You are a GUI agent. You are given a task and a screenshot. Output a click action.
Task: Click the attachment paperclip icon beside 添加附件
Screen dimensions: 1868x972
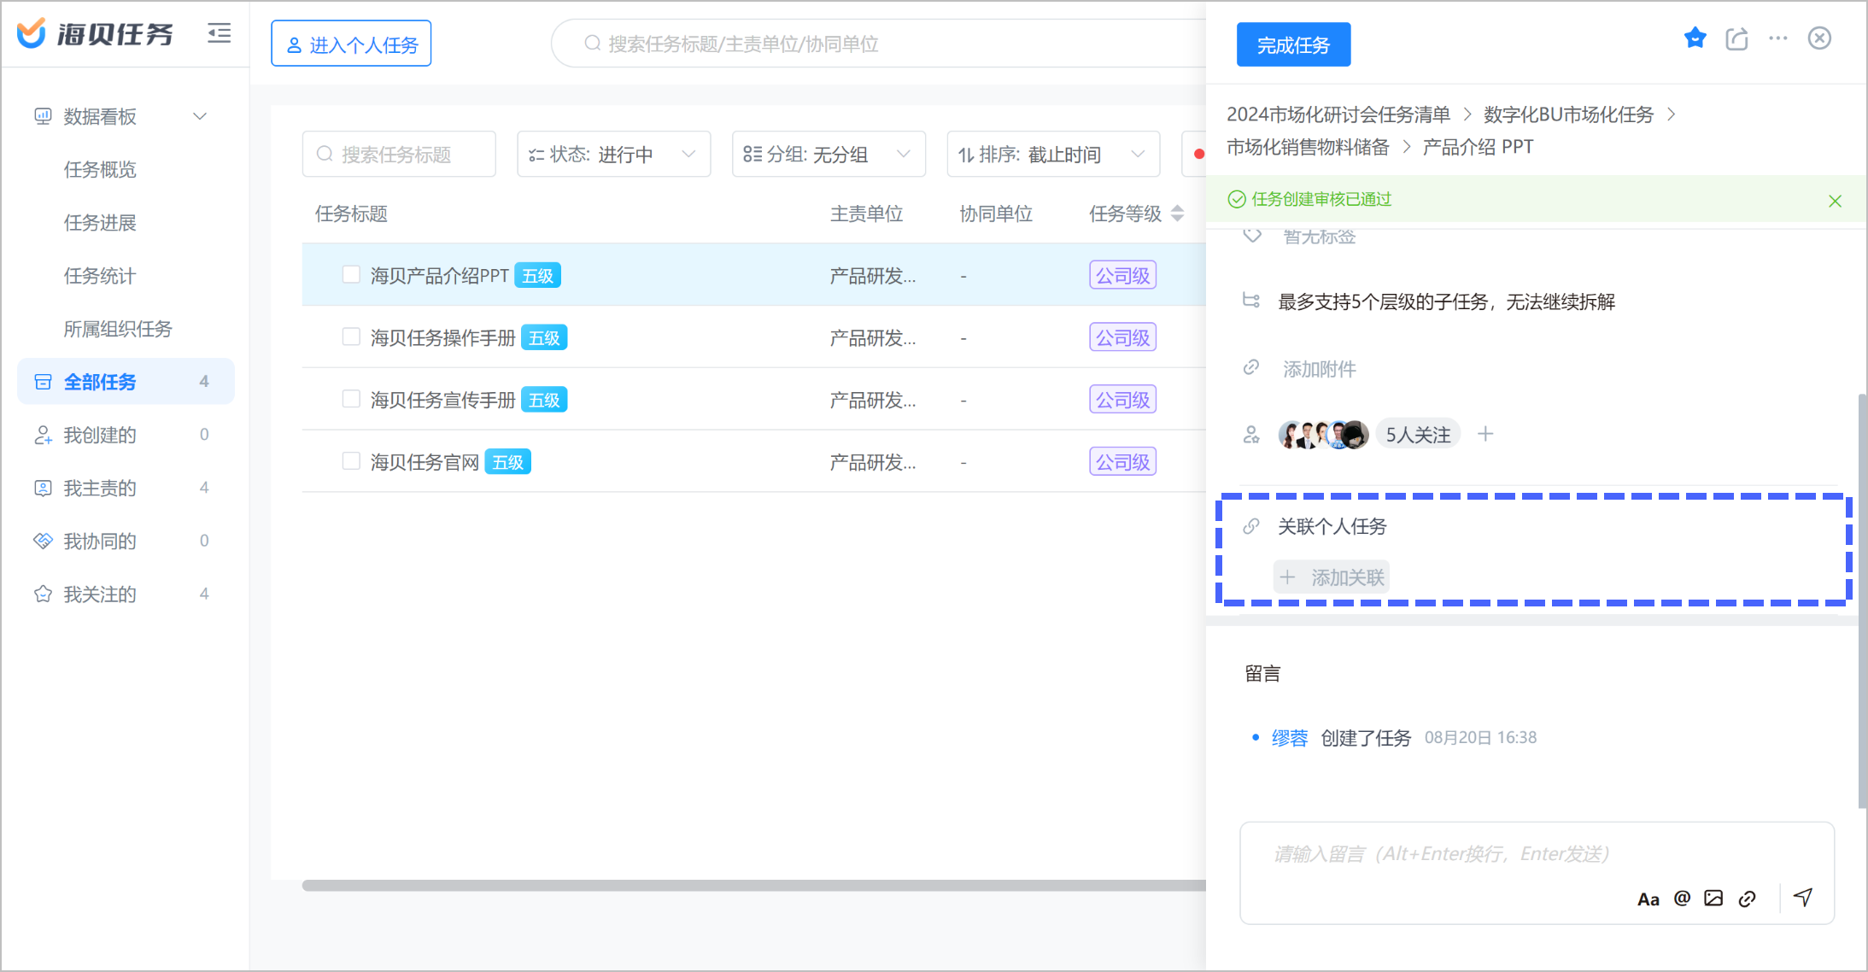[1251, 368]
